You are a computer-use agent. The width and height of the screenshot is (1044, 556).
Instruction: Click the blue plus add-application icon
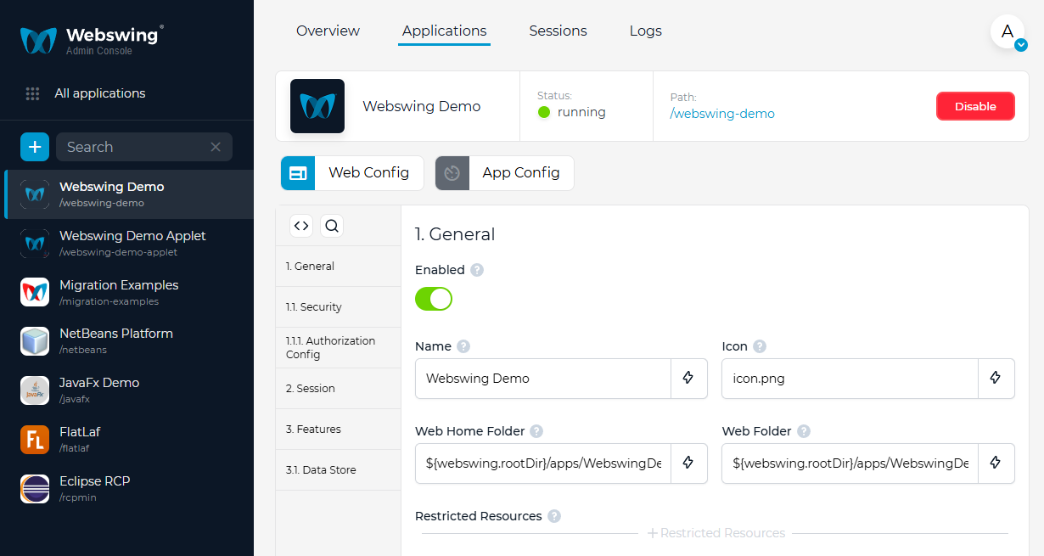point(35,147)
